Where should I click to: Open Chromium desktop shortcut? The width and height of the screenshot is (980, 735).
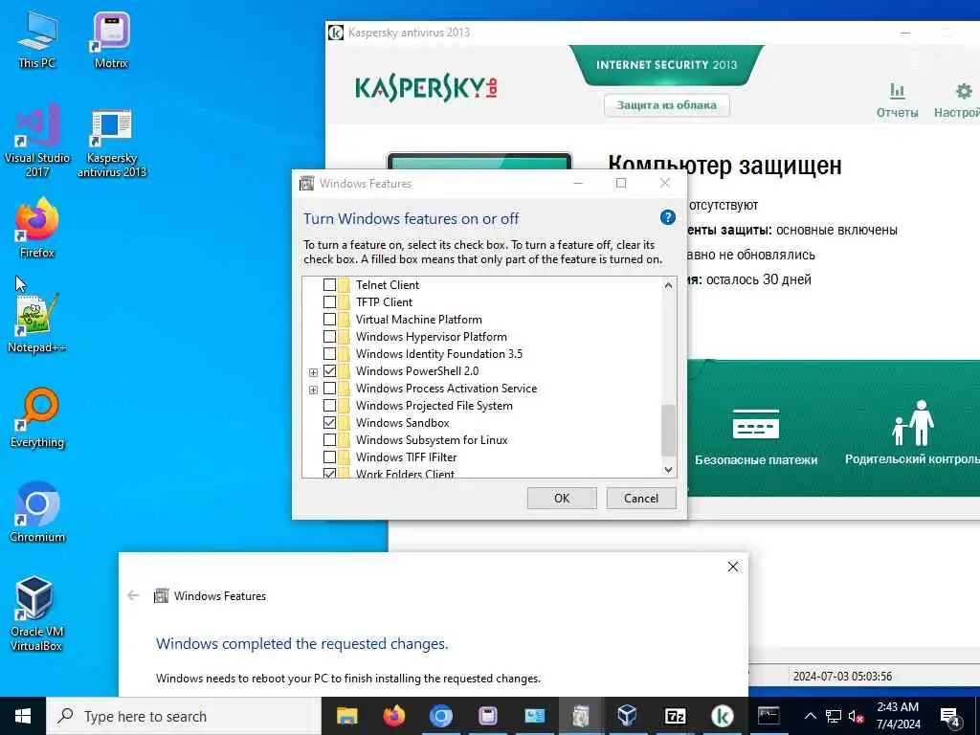click(x=37, y=511)
